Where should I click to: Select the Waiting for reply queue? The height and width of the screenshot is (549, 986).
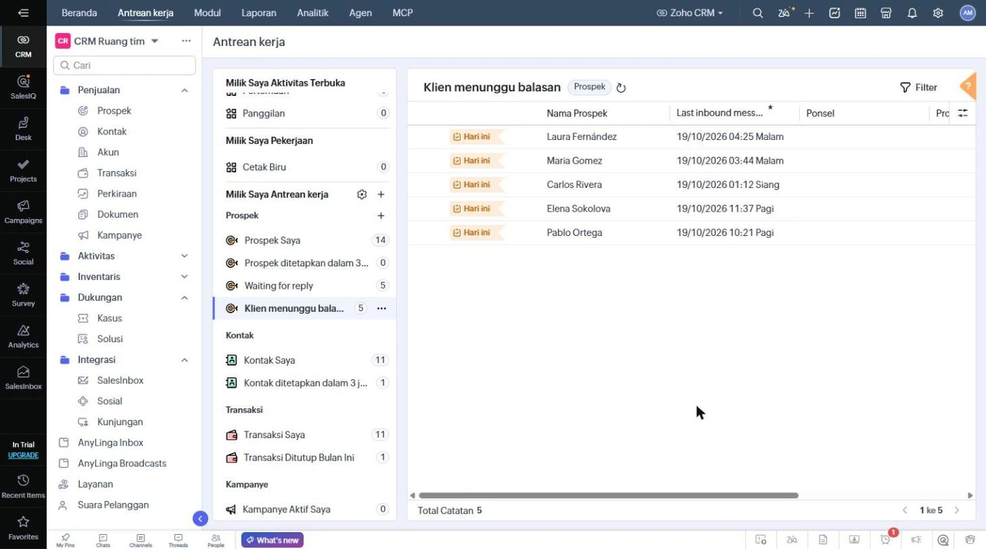click(x=304, y=286)
